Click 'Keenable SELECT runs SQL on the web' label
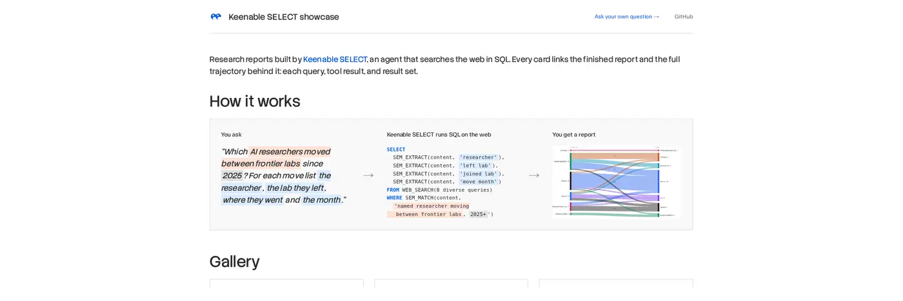This screenshot has width=903, height=301. tap(439, 135)
